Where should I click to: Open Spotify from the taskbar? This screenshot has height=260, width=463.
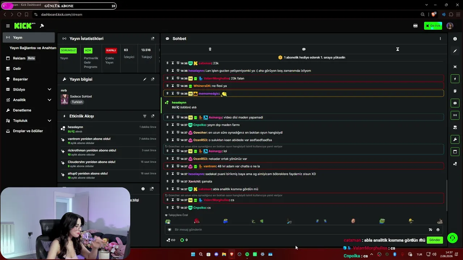coord(247,254)
